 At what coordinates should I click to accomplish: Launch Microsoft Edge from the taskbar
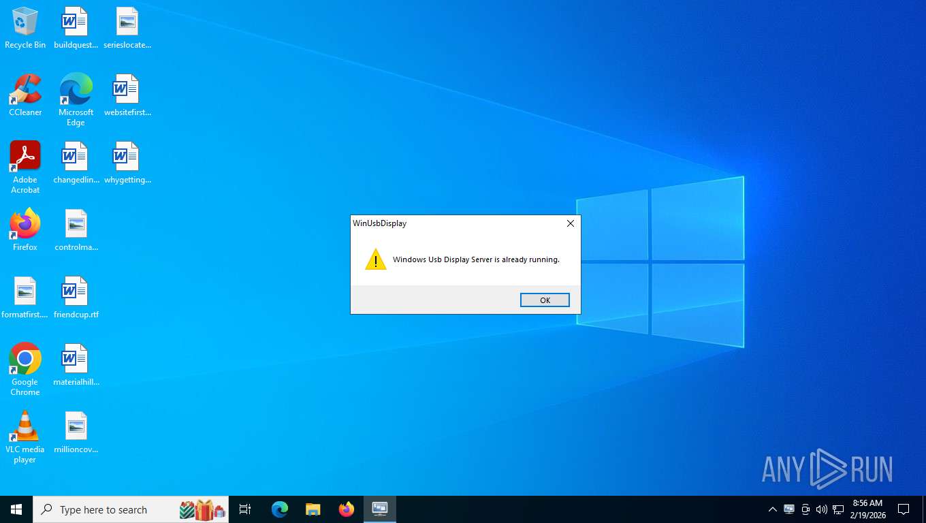click(x=280, y=509)
